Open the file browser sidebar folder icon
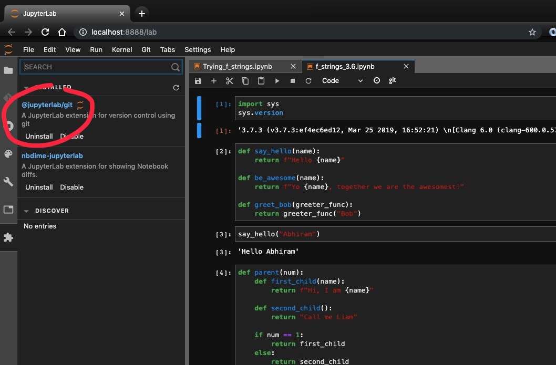 [x=8, y=70]
